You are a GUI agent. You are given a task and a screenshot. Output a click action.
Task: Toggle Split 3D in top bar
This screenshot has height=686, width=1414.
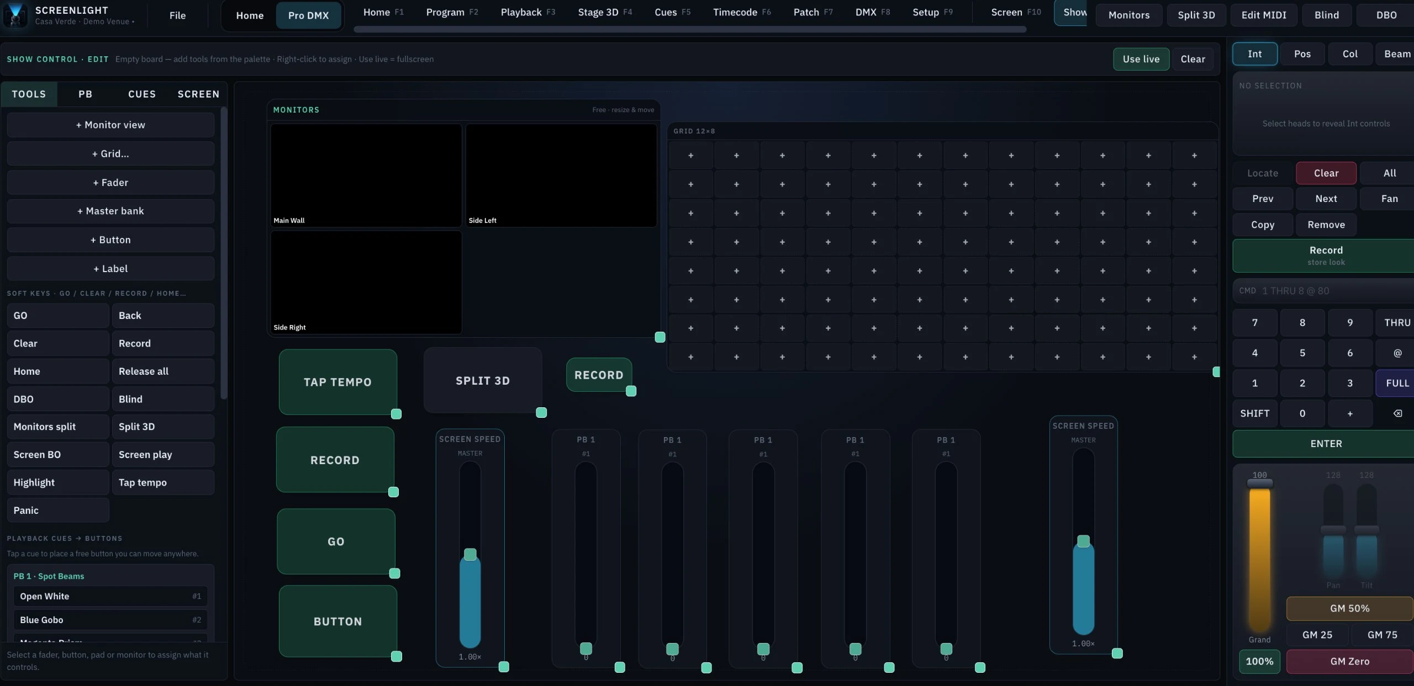pyautogui.click(x=1196, y=15)
